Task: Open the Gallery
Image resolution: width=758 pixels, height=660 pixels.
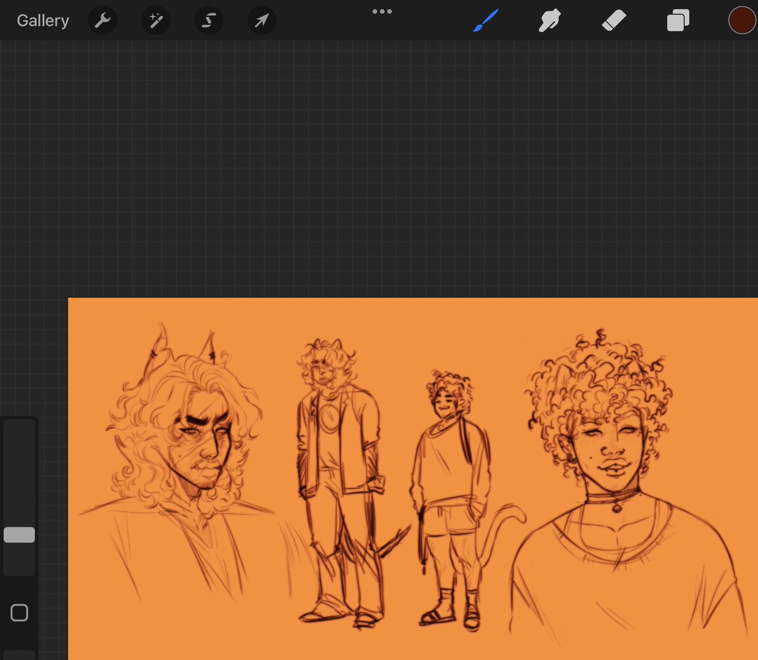Action: pyautogui.click(x=43, y=21)
